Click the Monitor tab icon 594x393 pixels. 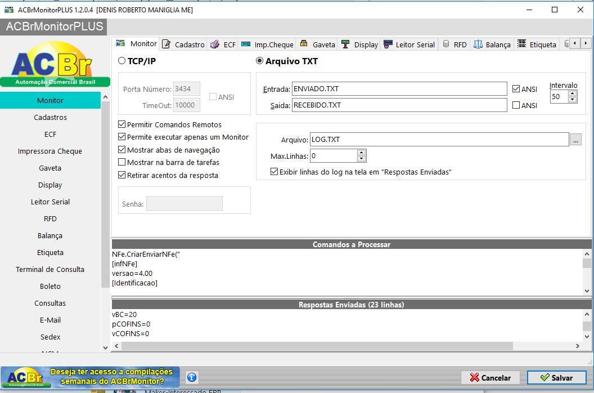point(120,43)
